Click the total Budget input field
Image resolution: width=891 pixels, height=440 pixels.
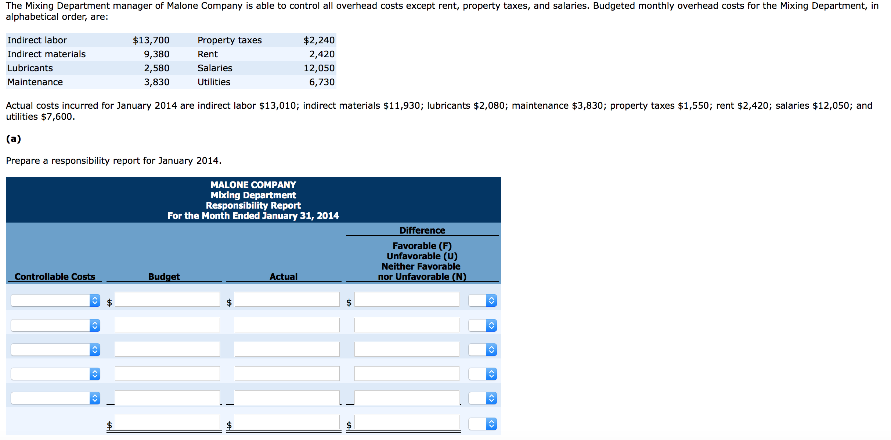[167, 422]
